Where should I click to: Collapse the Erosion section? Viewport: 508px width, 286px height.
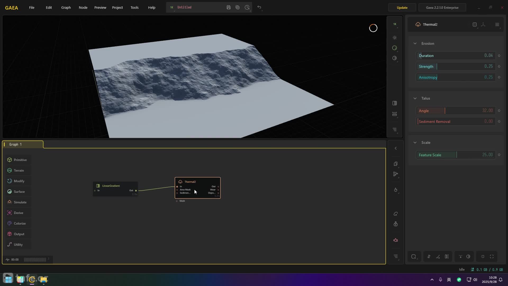tap(415, 43)
